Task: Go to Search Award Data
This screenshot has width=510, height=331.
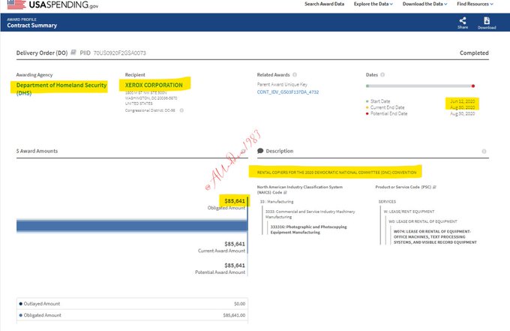Action: (324, 5)
